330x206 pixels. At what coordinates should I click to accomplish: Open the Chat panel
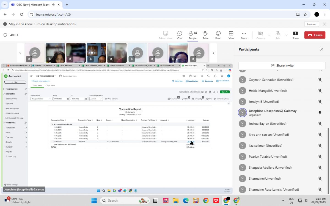(x=180, y=35)
